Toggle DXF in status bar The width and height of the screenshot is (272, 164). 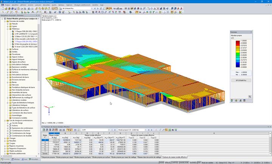pyautogui.click(x=199, y=162)
